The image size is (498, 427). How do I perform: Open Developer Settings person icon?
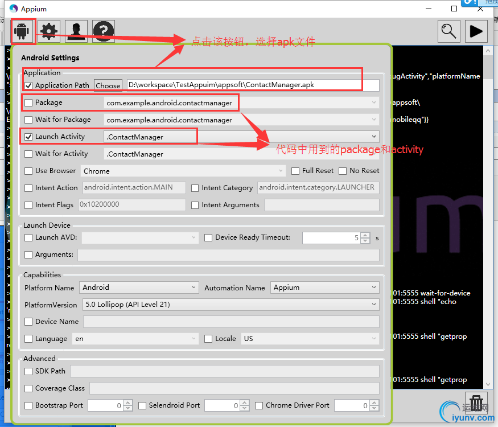coord(76,31)
